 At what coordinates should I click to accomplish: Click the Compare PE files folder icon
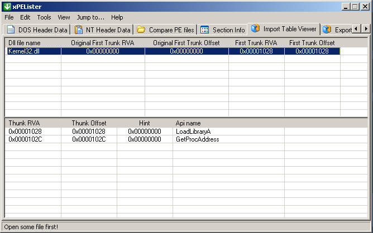click(141, 30)
